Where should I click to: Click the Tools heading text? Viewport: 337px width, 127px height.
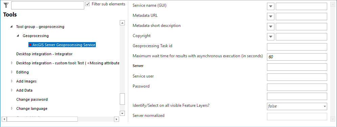click(10, 14)
